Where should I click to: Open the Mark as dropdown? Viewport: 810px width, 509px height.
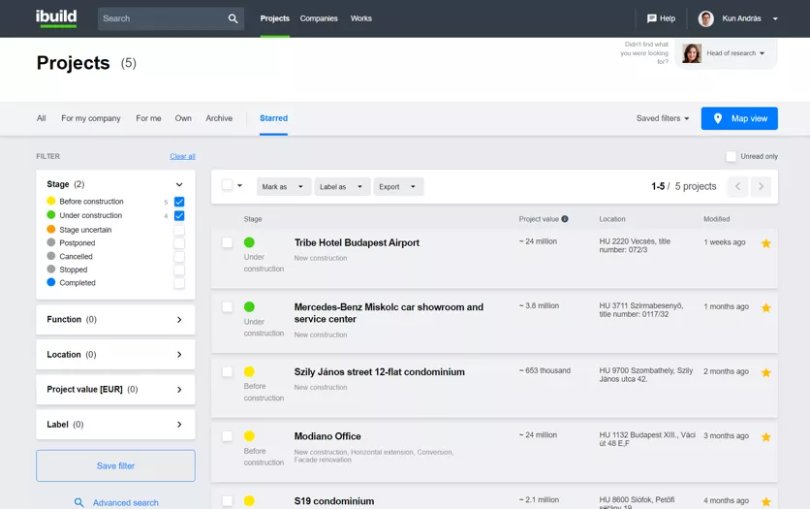(x=283, y=187)
